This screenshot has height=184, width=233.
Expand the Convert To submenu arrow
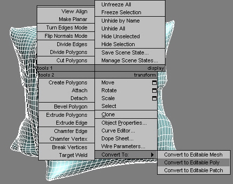pos(152,155)
